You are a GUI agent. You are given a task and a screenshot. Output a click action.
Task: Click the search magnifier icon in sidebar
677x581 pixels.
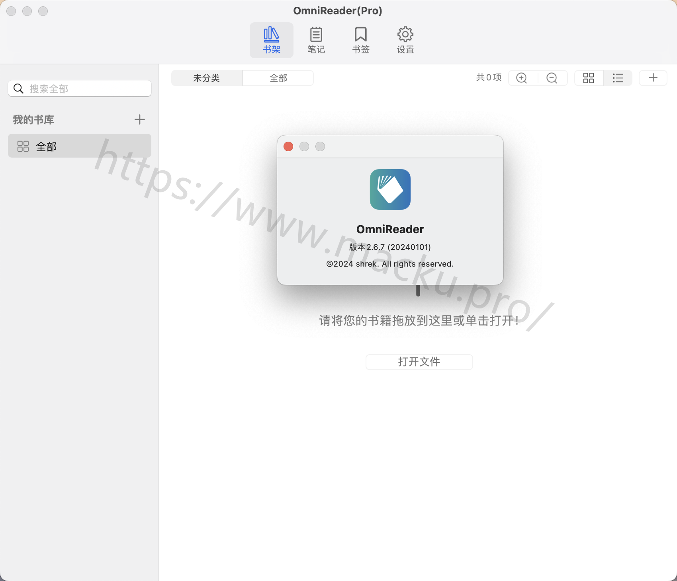[18, 88]
